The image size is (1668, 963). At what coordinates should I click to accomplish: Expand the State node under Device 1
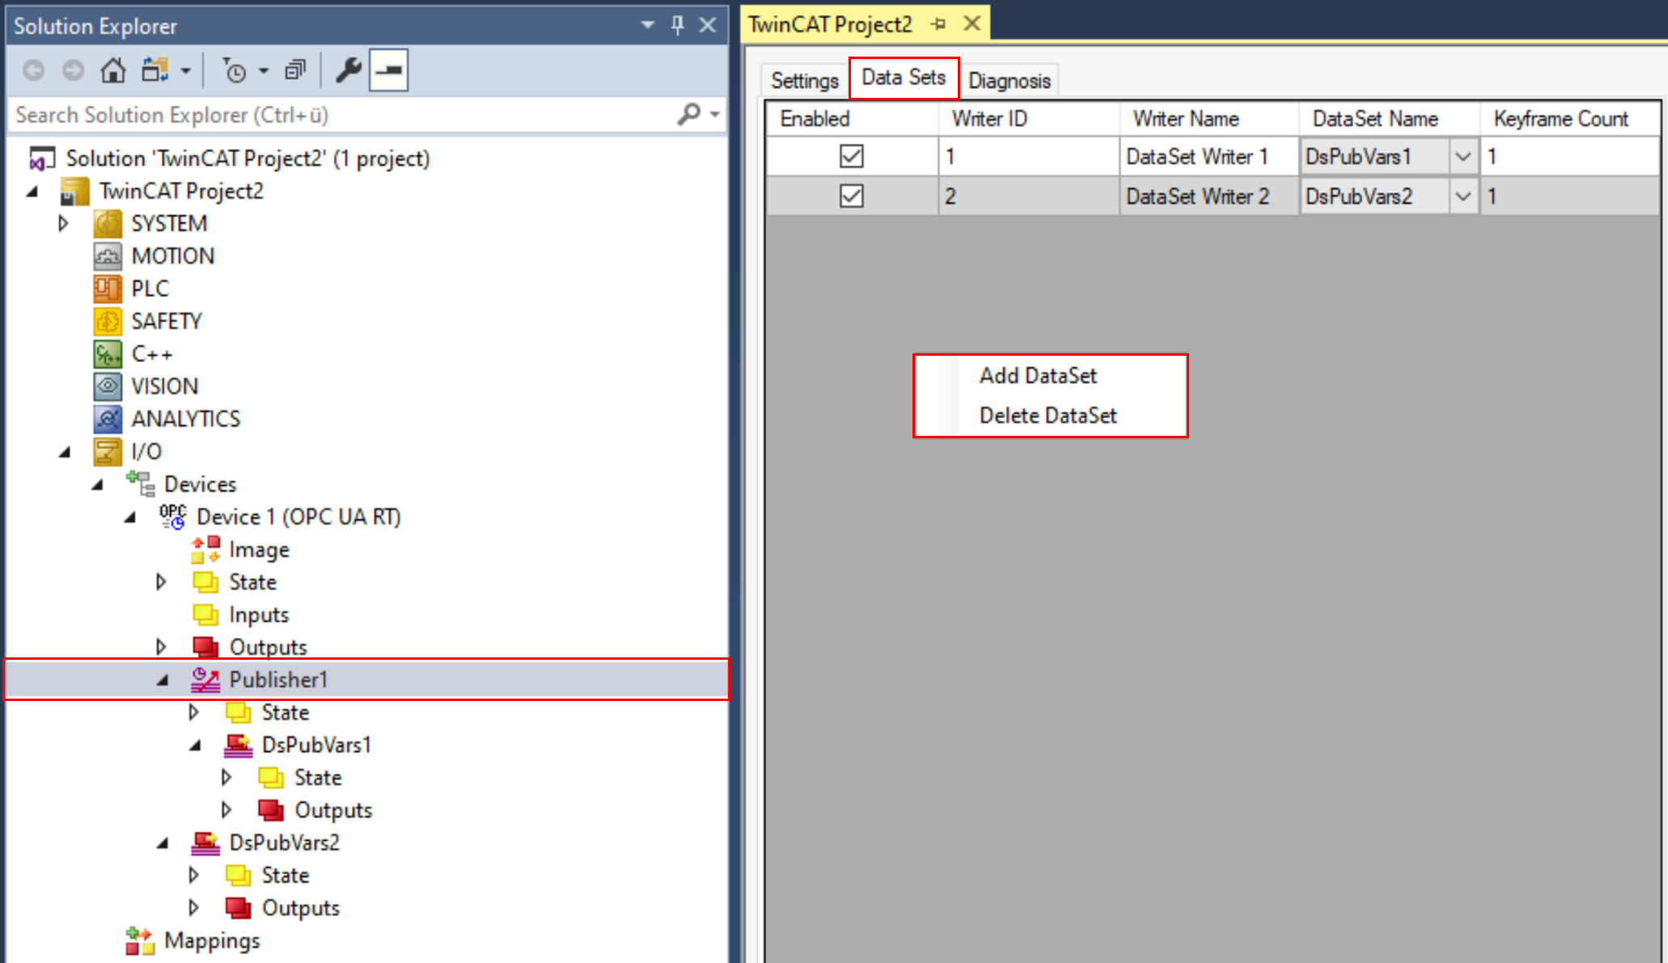click(x=161, y=581)
